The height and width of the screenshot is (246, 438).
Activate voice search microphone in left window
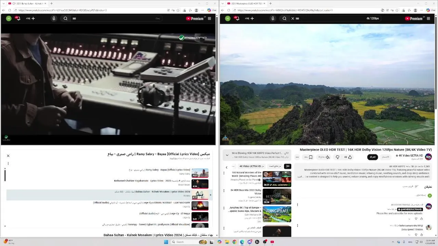(x=54, y=18)
